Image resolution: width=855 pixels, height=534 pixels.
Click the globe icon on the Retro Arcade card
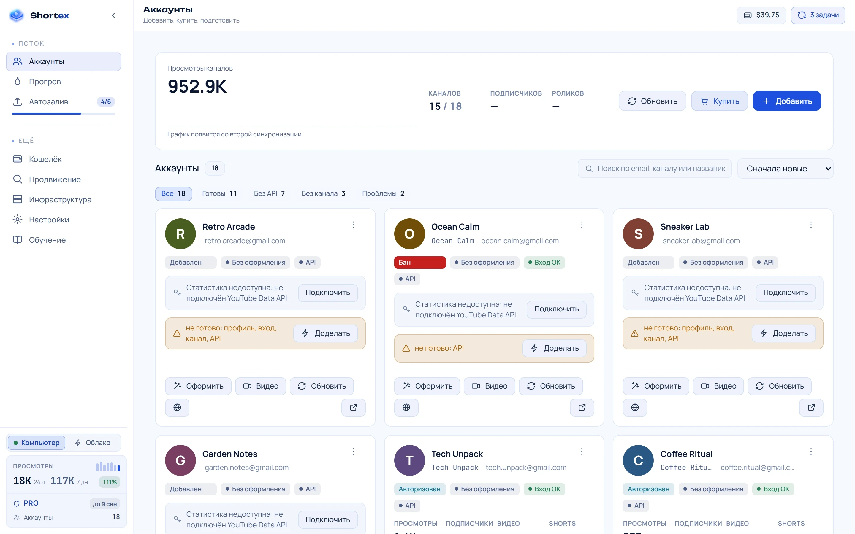tap(177, 408)
